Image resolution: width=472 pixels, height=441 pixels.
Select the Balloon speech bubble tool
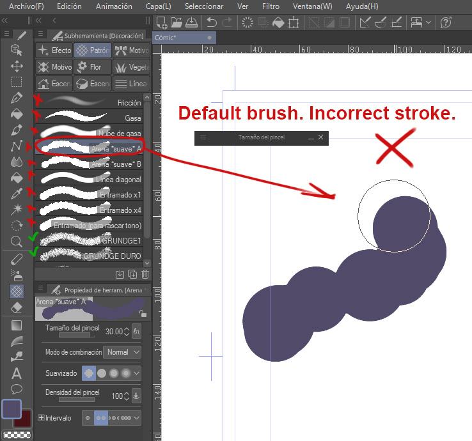(x=17, y=389)
